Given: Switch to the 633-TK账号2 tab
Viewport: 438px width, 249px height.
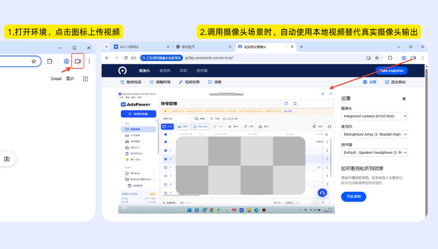Looking at the screenshot, I should tap(142, 47).
